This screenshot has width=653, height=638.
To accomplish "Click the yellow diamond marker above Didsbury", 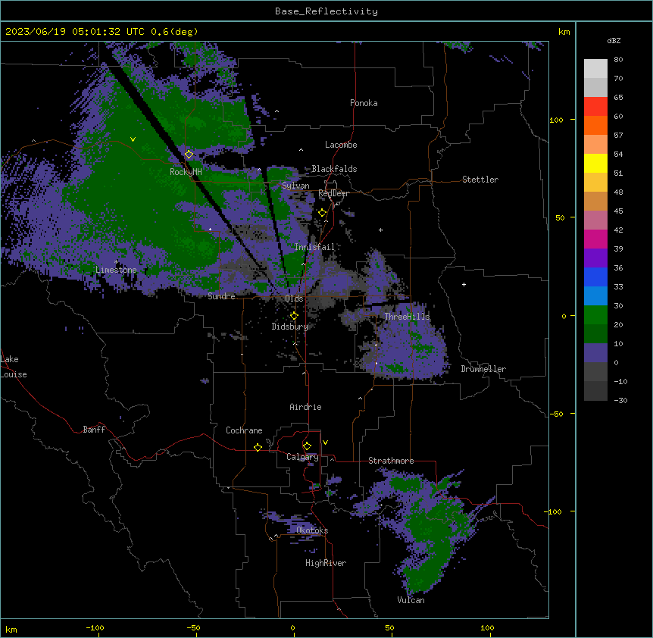I will (294, 316).
